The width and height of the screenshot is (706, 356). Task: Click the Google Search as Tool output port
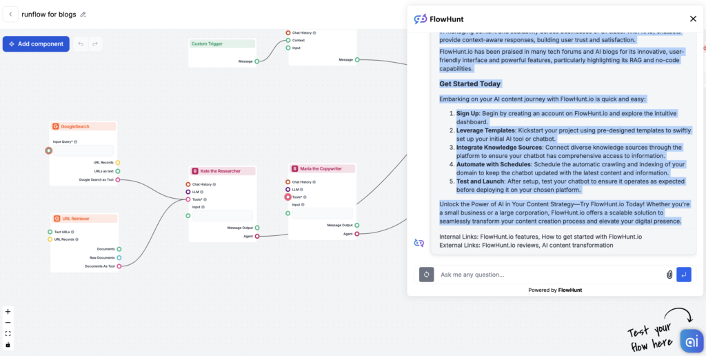118,179
